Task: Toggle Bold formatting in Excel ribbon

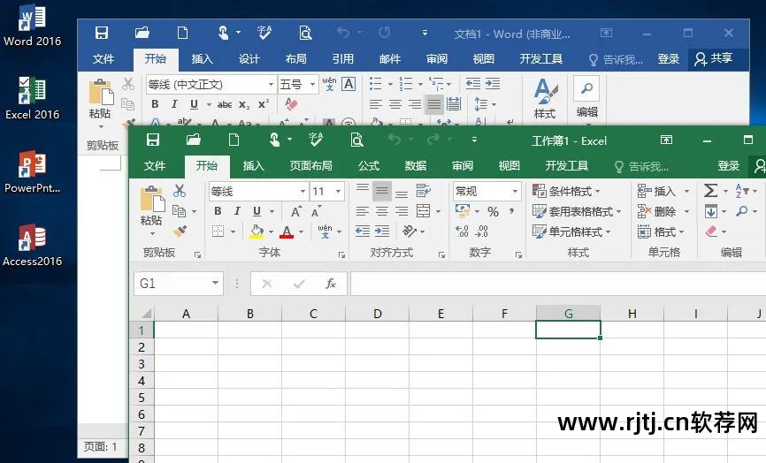Action: click(218, 211)
